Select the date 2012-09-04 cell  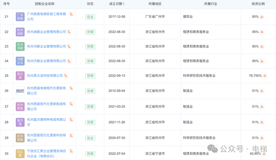point(117,91)
